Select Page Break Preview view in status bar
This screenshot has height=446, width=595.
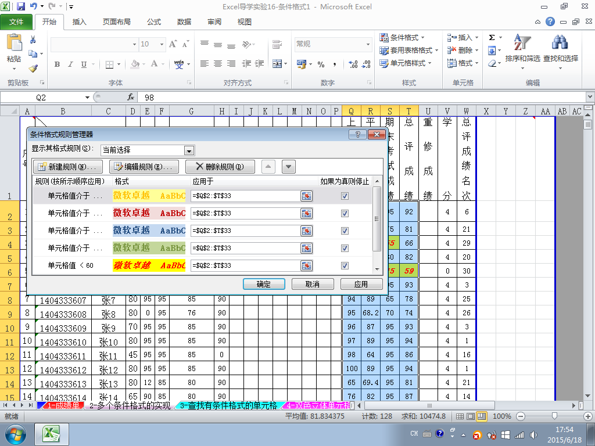482,416
